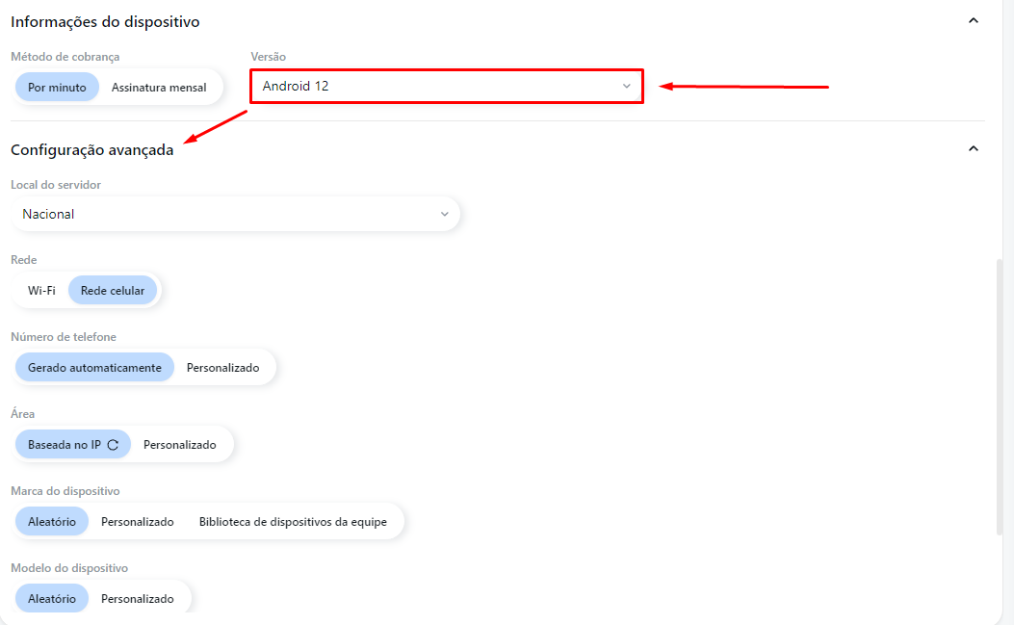Select Assinatura mensal billing method
Screen dimensions: 1014x625
[159, 88]
